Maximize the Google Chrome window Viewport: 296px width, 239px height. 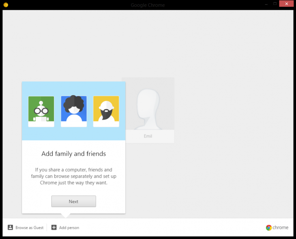pyautogui.click(x=275, y=4)
